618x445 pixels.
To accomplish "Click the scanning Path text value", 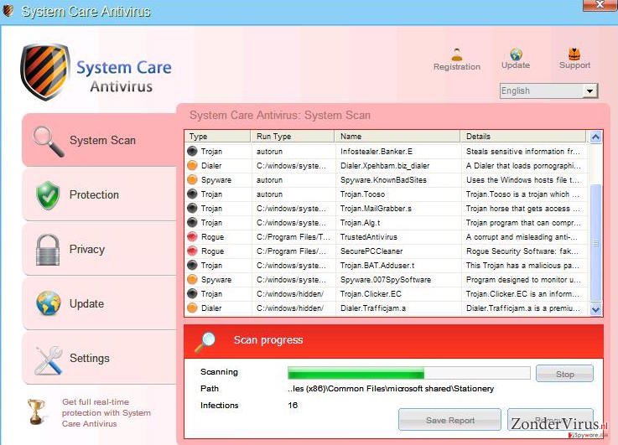I will (391, 389).
